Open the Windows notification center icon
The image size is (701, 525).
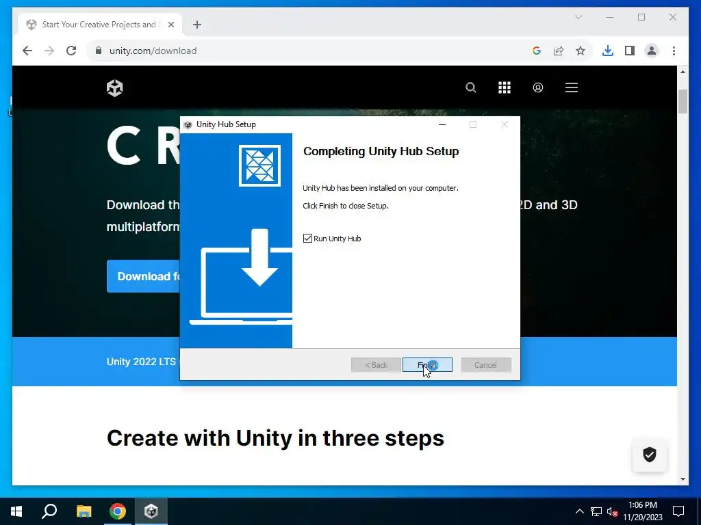678,511
